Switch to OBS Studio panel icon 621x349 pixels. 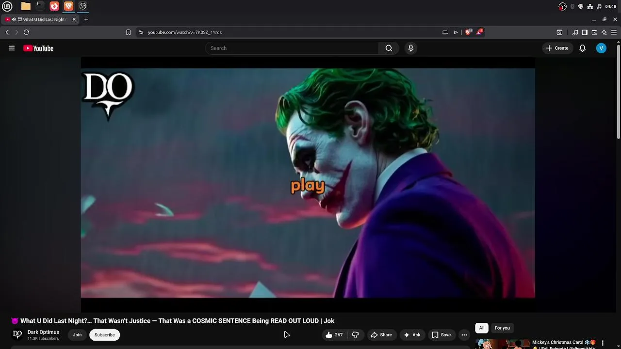point(83,6)
